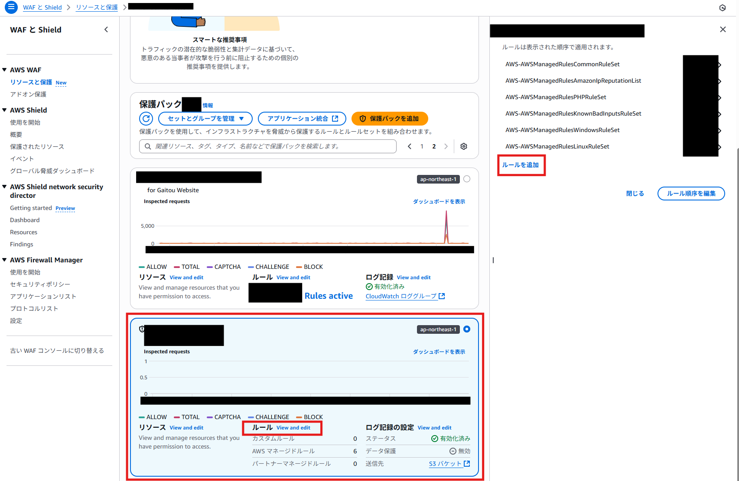The width and height of the screenshot is (739, 481).
Task: Go to next page of protection packs
Action: pyautogui.click(x=446, y=146)
